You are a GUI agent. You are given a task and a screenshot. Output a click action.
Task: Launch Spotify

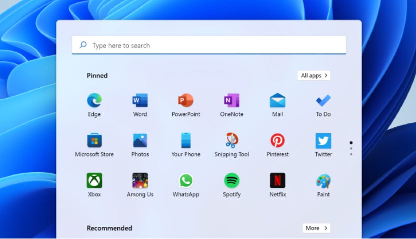coord(232,185)
